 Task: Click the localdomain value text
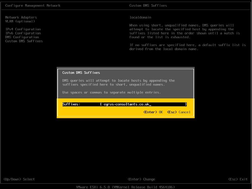coord(140,17)
